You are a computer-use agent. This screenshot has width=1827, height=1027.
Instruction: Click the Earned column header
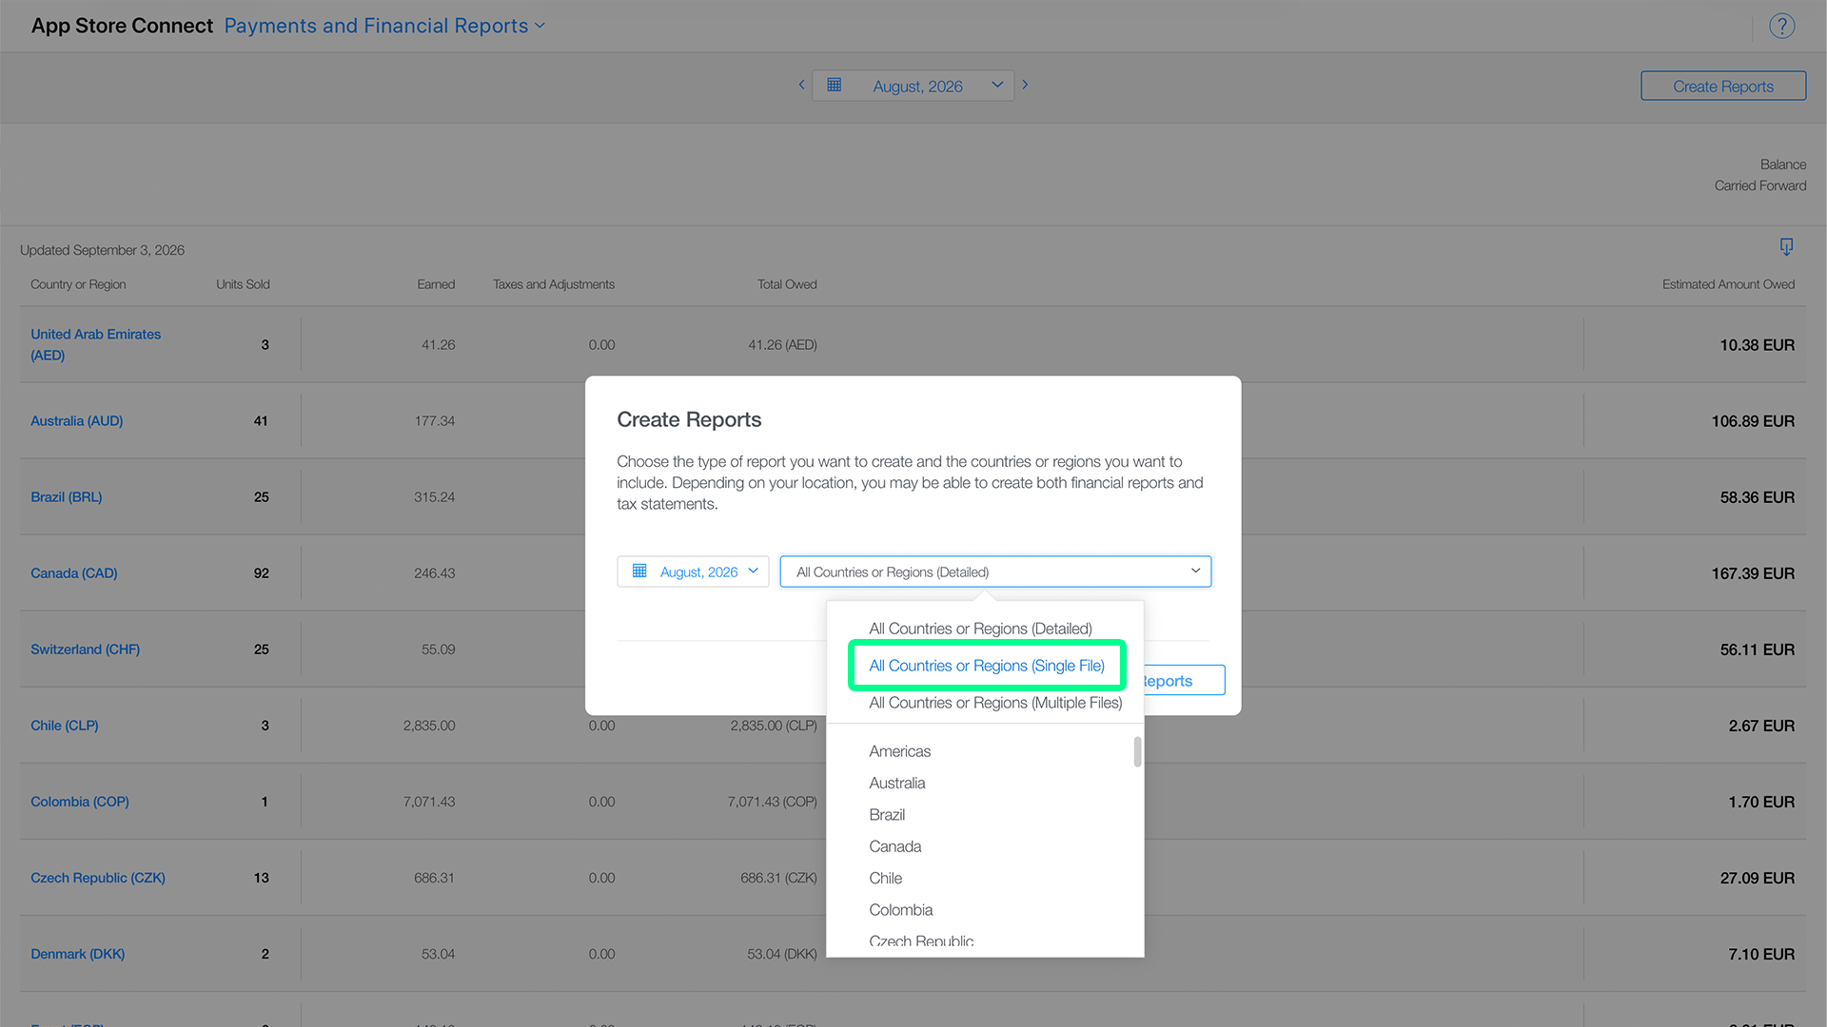tap(436, 284)
